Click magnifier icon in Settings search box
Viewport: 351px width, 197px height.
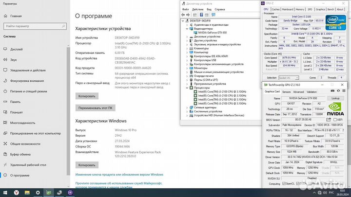(x=63, y=26)
